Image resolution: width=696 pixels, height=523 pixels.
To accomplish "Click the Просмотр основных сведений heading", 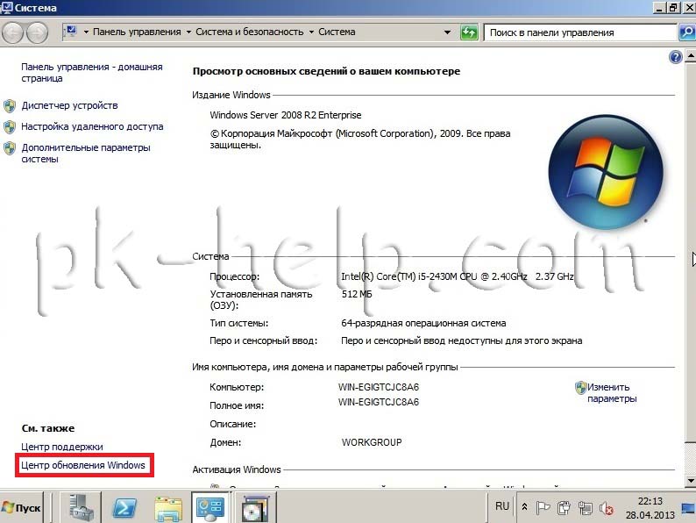I will pos(326,72).
